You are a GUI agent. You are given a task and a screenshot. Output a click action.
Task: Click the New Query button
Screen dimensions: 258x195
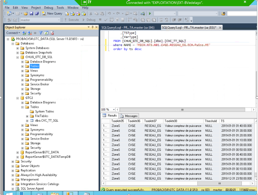[x=52, y=13]
